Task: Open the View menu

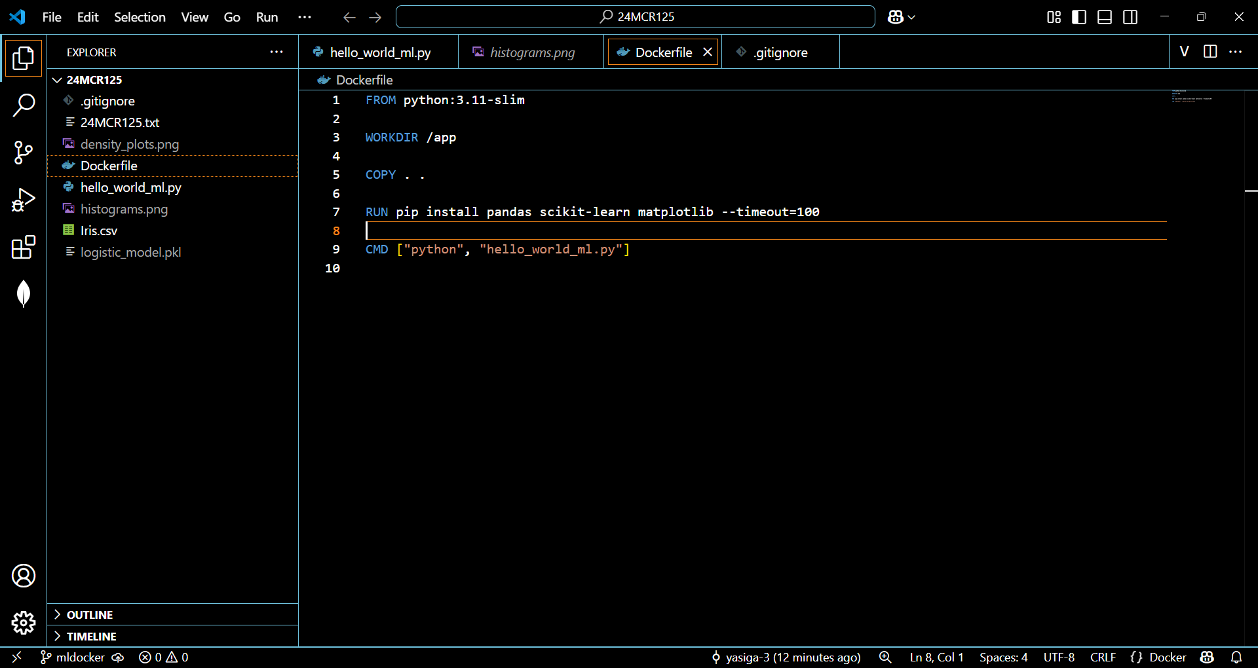Action: [195, 17]
